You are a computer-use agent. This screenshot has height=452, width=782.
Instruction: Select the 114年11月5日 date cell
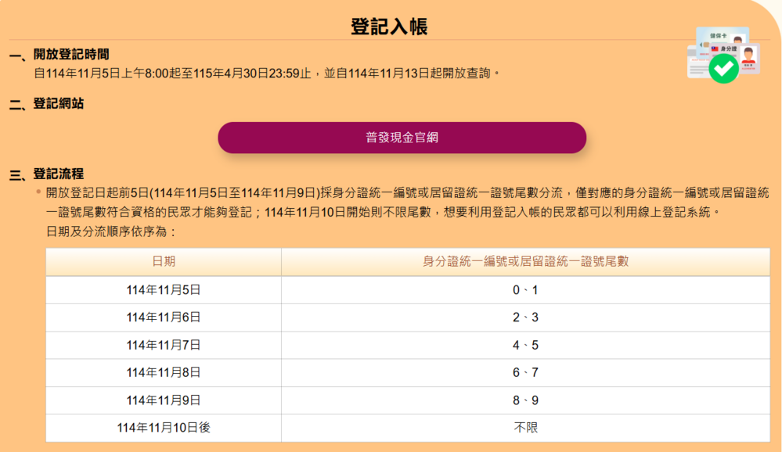164,290
